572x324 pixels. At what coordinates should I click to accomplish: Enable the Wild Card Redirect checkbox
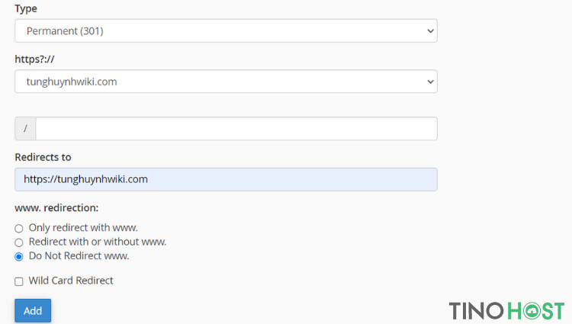coord(19,281)
